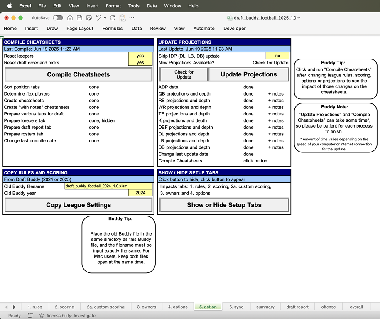
Task: Click the Redo icon
Action: (113, 18)
